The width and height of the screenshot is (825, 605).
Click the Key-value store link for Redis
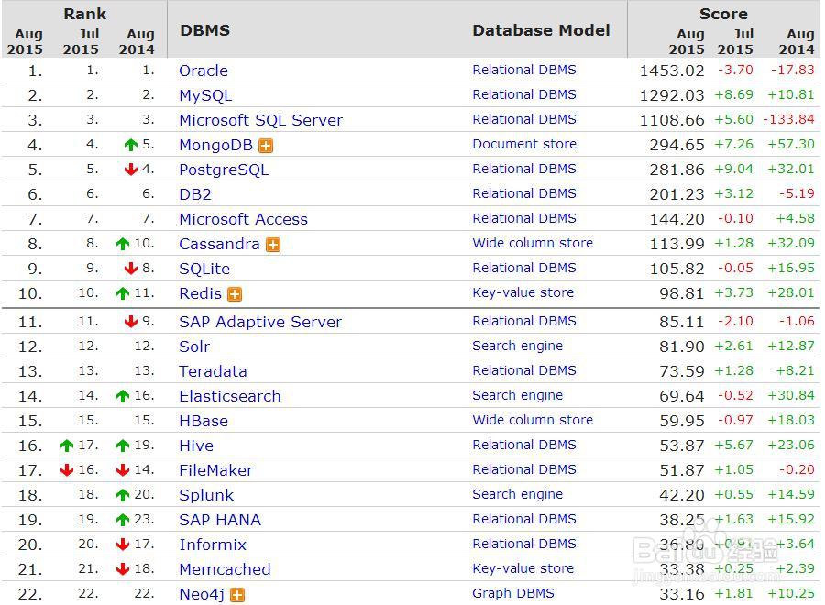tap(523, 292)
